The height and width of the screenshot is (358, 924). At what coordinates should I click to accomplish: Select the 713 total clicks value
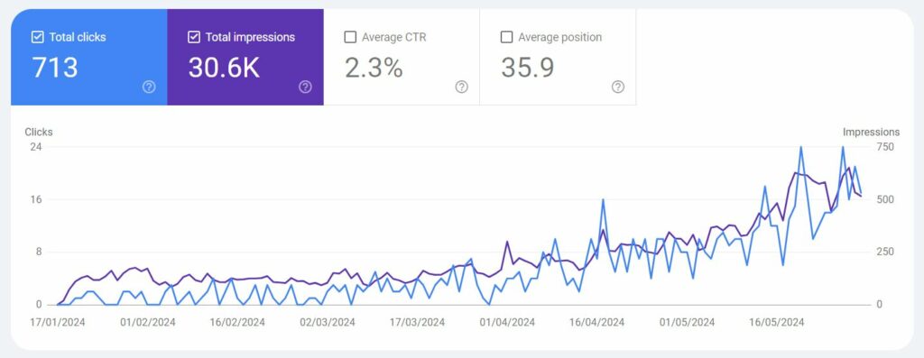55,68
